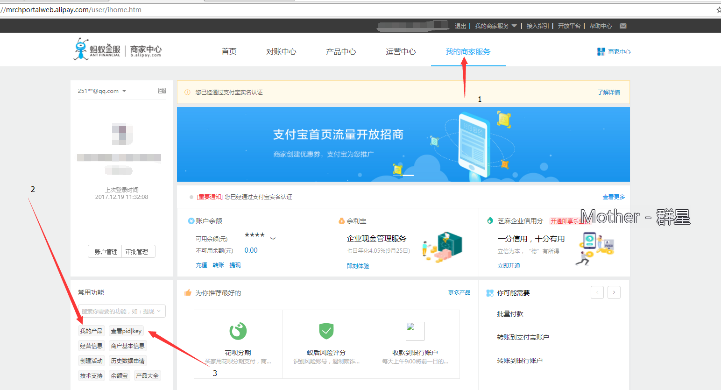Click the browser address bar URL
Screen dimensions: 721x390
(71, 10)
